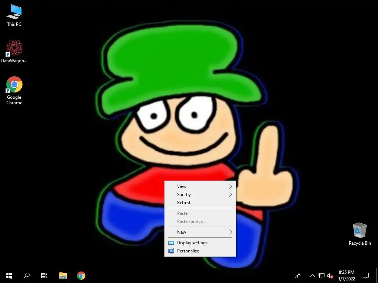
Task: Select the Recycle Bin desktop icon
Action: point(360,234)
